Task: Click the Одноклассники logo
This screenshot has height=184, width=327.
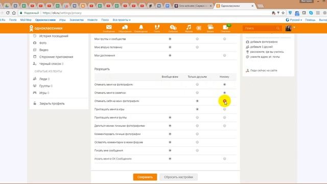Action: pos(46,28)
